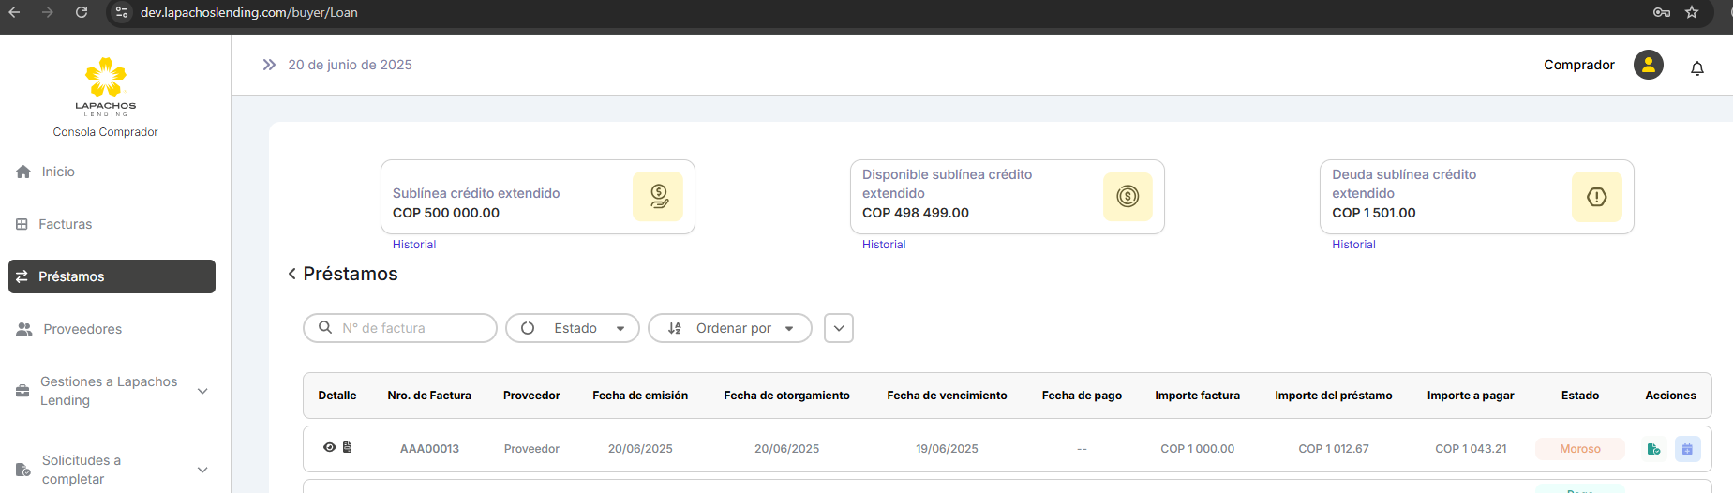The image size is (1733, 493).
Task: Open the Estado filter dropdown
Action: click(573, 328)
